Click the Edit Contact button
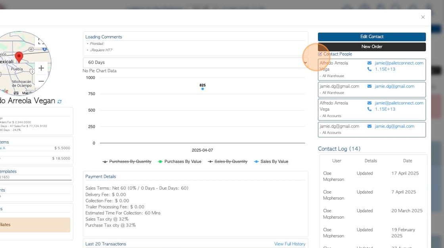This screenshot has height=248, width=444. click(x=371, y=37)
